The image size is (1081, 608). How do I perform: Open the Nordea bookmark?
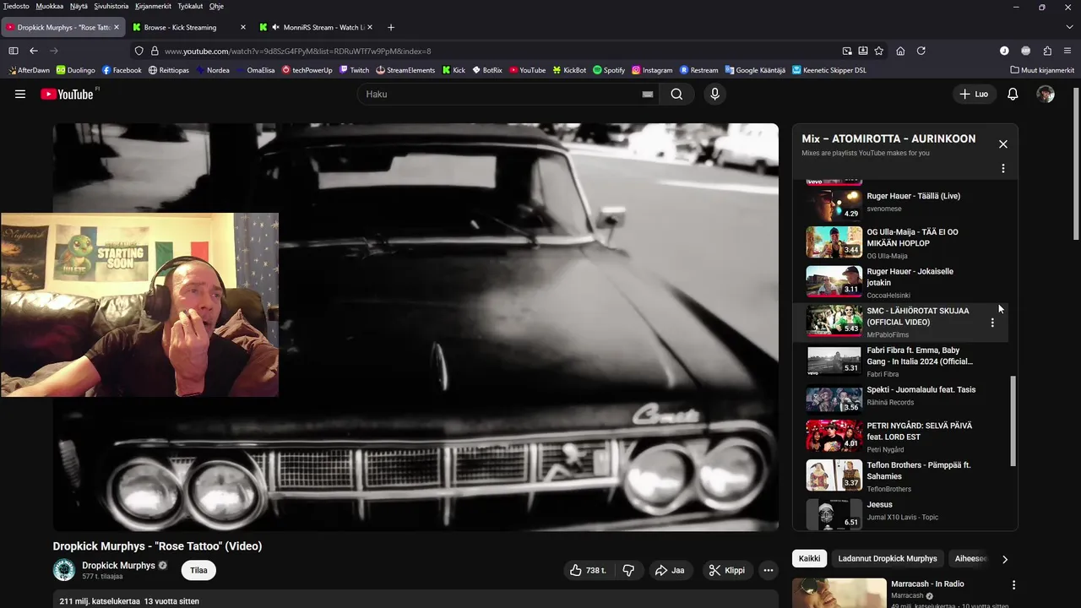(213, 70)
